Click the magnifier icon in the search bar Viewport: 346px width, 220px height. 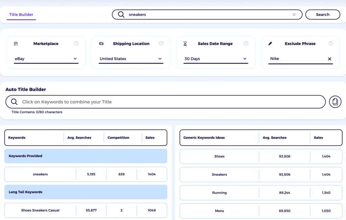[x=121, y=15]
